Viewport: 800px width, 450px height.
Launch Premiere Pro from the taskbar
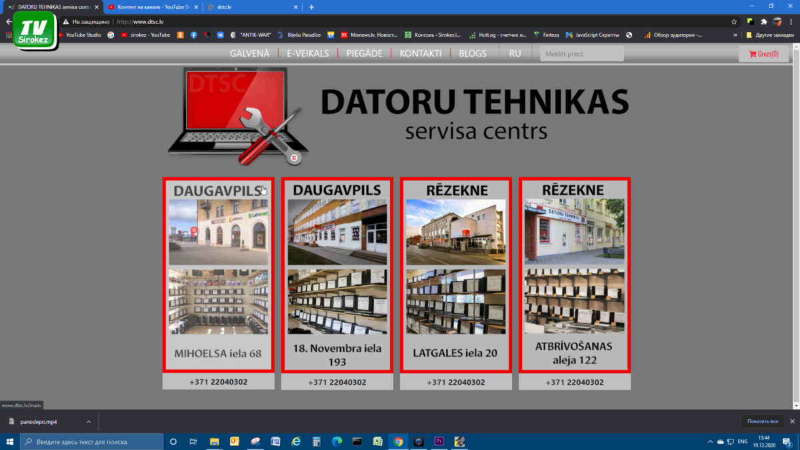pos(439,441)
